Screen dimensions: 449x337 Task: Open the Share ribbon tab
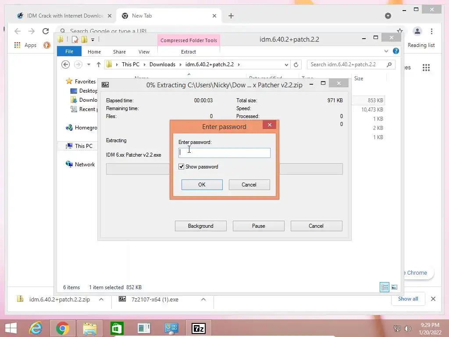click(119, 52)
